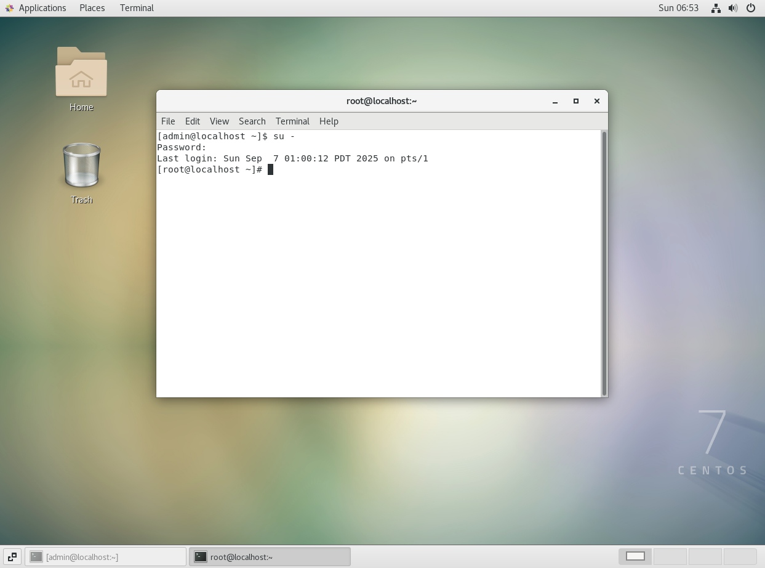The height and width of the screenshot is (568, 765).
Task: Open the Terminal menu in top panel
Action: tap(137, 8)
